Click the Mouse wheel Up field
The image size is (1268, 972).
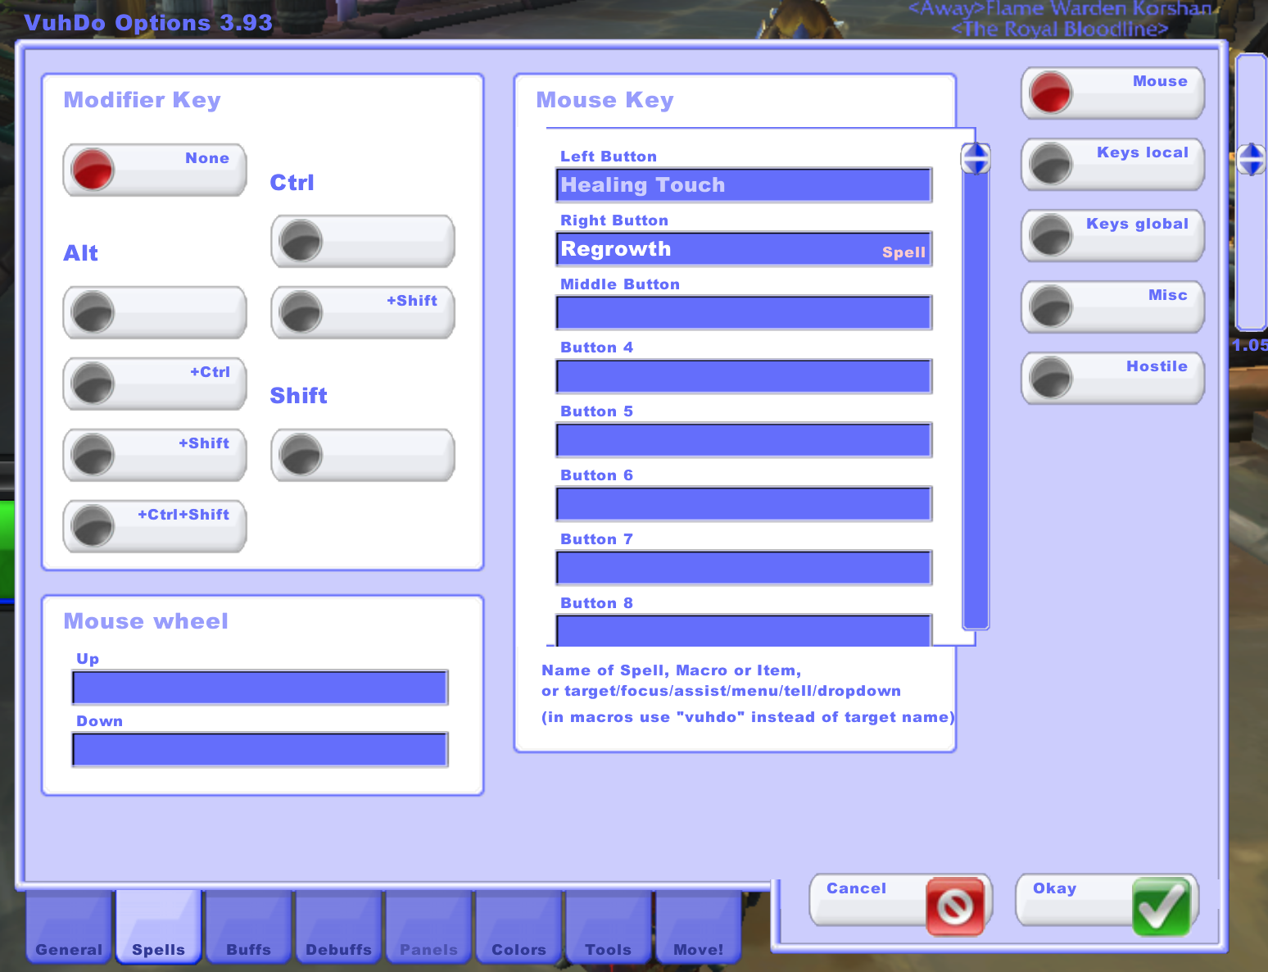point(260,688)
